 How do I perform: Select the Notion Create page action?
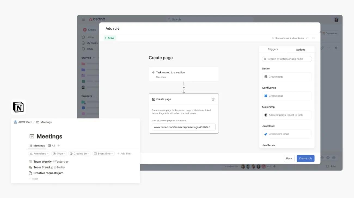286,76
